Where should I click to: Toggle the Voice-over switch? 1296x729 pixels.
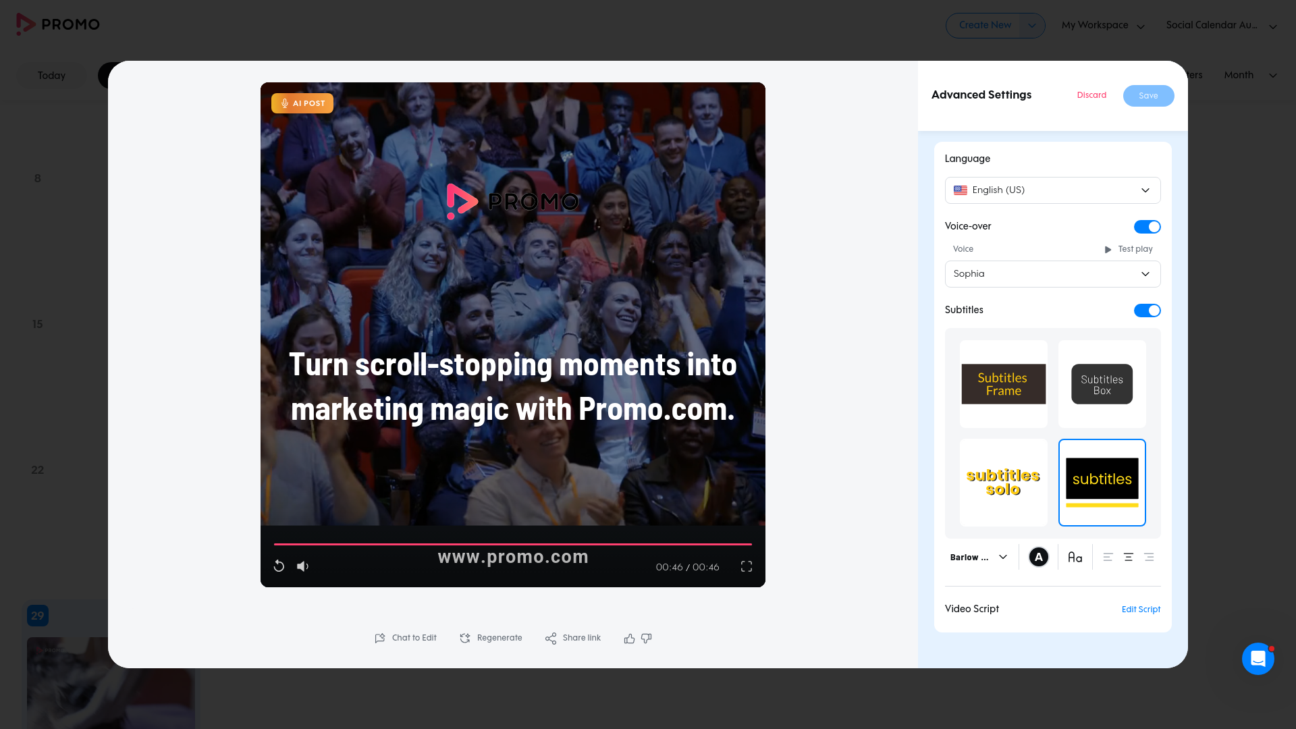tap(1147, 227)
